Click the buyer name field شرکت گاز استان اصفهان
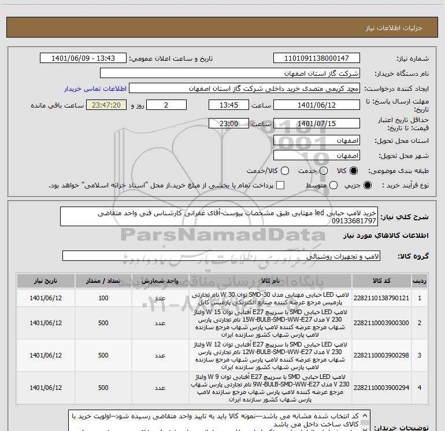This screenshot has width=445, height=431. 230,73
